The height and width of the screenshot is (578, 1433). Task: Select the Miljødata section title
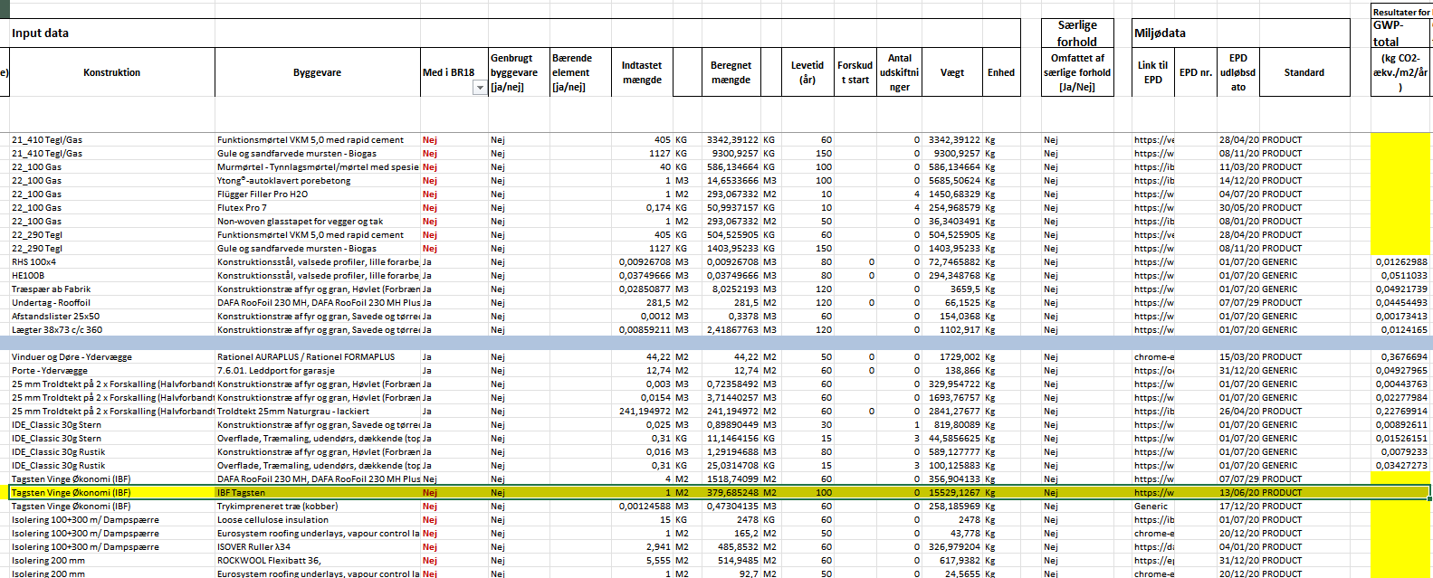tap(1160, 33)
